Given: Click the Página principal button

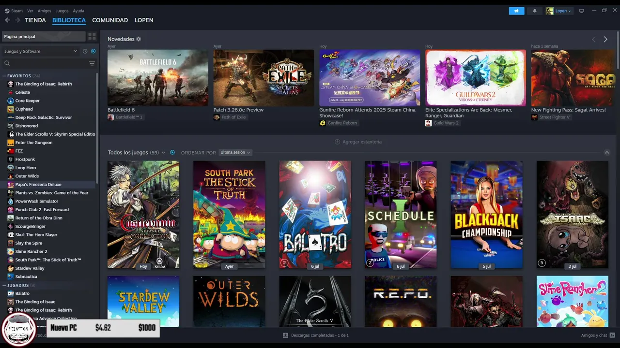Looking at the screenshot, I should tap(44, 36).
